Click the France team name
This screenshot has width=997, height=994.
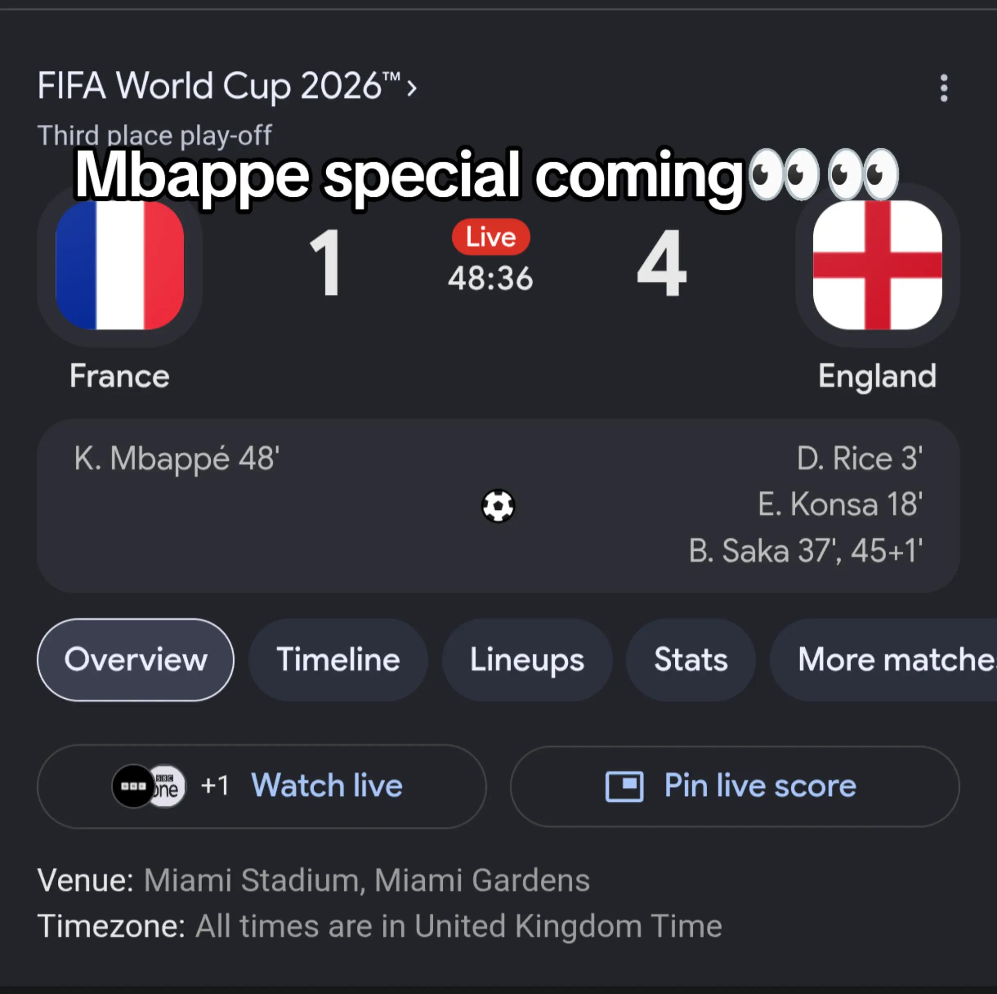(120, 376)
